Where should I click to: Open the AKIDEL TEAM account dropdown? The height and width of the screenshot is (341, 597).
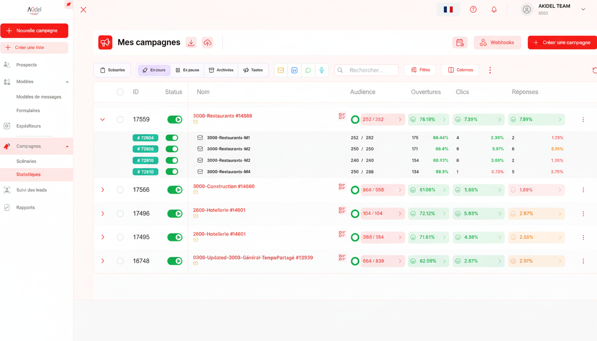(x=583, y=9)
